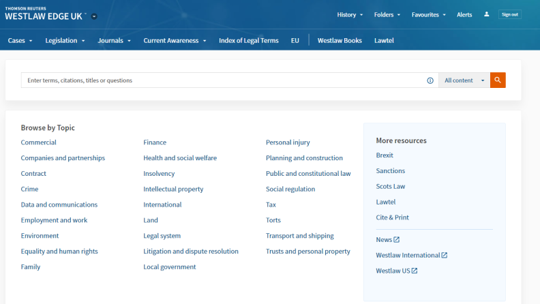Image resolution: width=540 pixels, height=304 pixels.
Task: Open Westlaw US external link
Action: tap(396, 271)
